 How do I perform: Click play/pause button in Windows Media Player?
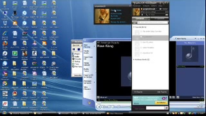pyautogui.click(x=99, y=107)
